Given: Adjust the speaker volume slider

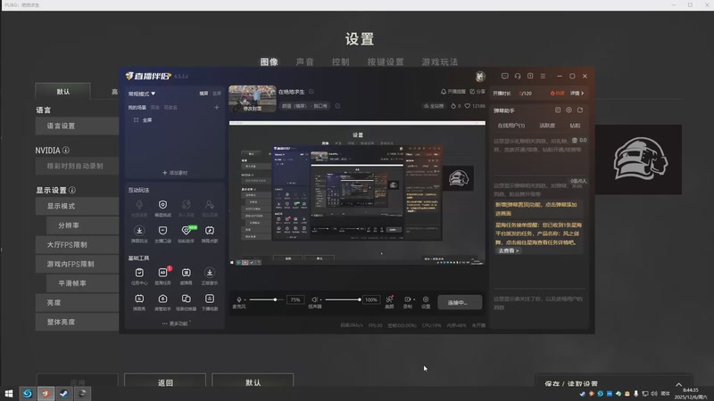Looking at the screenshot, I should point(342,299).
